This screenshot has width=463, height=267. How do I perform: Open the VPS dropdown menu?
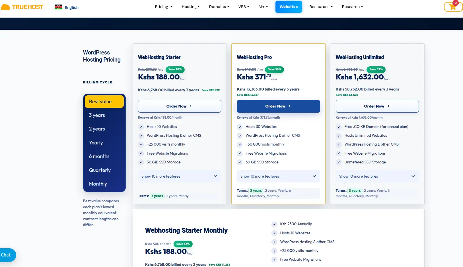pyautogui.click(x=244, y=7)
